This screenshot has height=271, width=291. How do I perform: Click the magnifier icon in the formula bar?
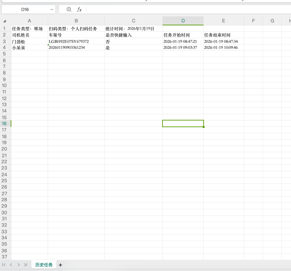(x=69, y=9)
